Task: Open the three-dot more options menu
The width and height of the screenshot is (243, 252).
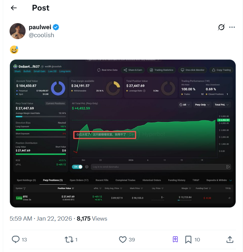Action: (232, 27)
